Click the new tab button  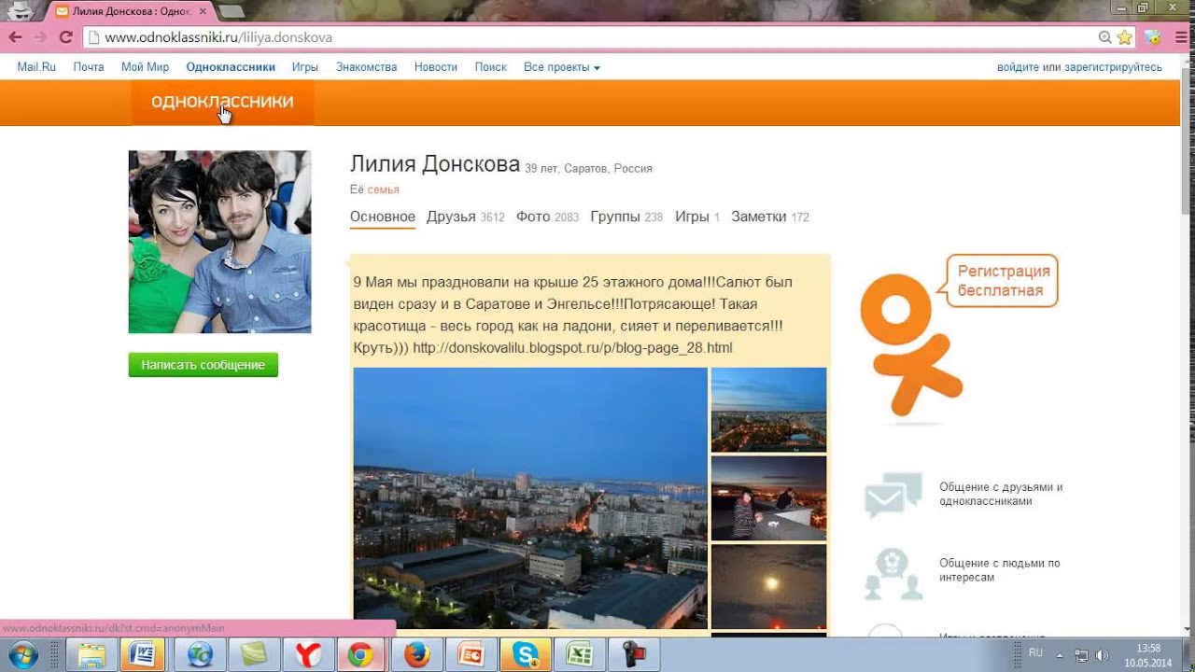(x=231, y=11)
